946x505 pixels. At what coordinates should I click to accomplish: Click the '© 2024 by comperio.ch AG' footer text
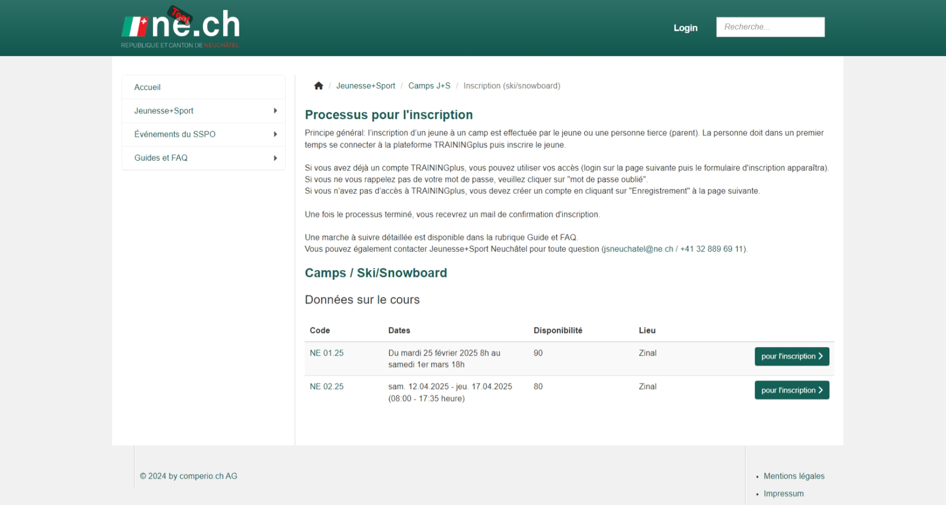click(188, 476)
